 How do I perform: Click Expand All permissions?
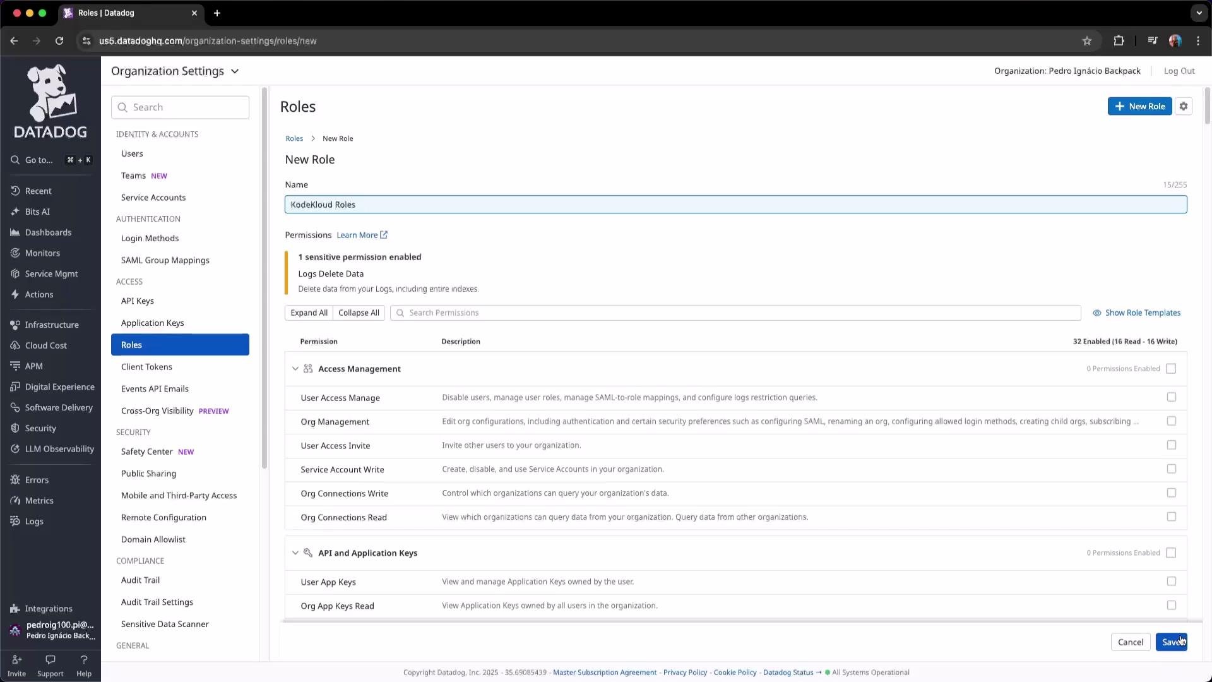click(x=309, y=313)
